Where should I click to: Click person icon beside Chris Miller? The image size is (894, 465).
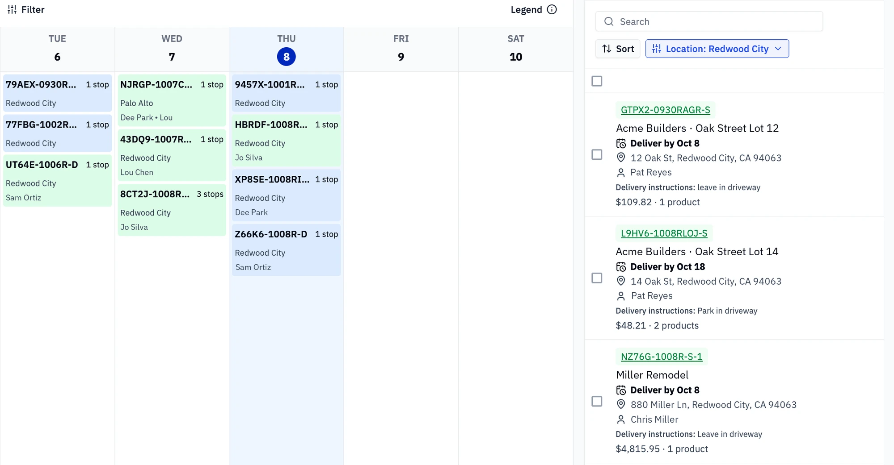click(621, 419)
